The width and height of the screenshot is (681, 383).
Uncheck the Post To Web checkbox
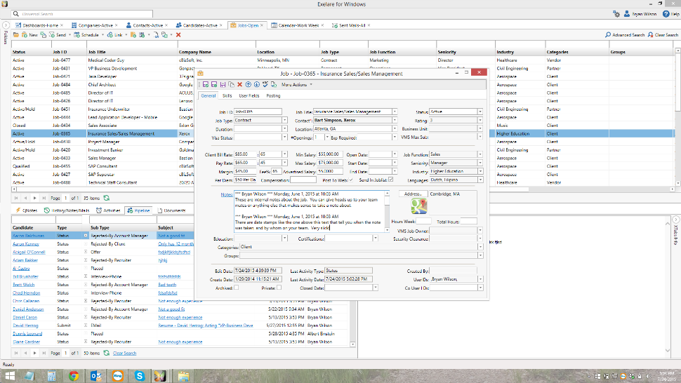click(351, 180)
